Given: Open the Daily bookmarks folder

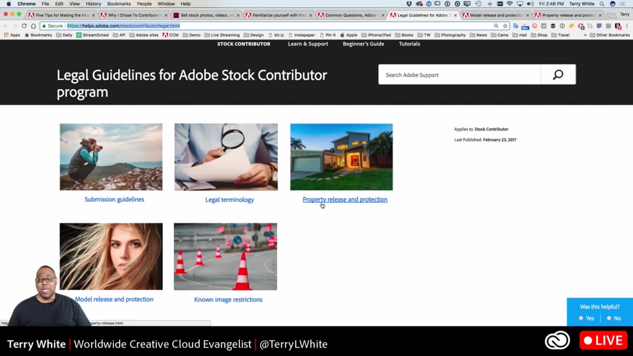Looking at the screenshot, I should [x=64, y=35].
